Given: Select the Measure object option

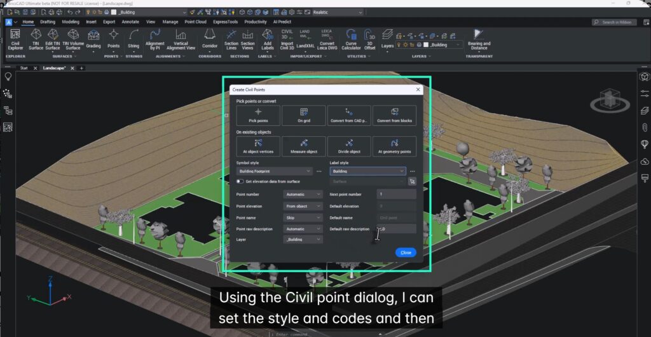Looking at the screenshot, I should (x=303, y=146).
